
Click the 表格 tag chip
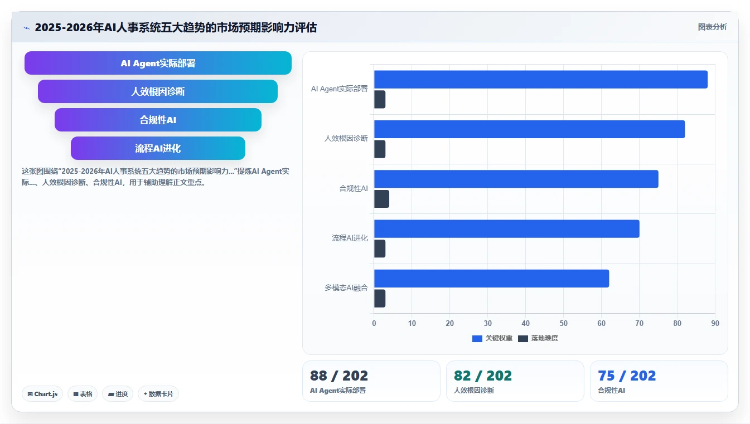[83, 394]
